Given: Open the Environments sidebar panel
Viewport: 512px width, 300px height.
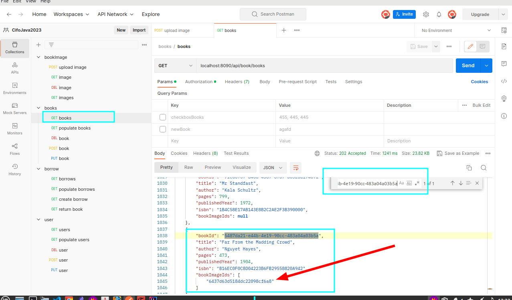Looking at the screenshot, I should (15, 88).
